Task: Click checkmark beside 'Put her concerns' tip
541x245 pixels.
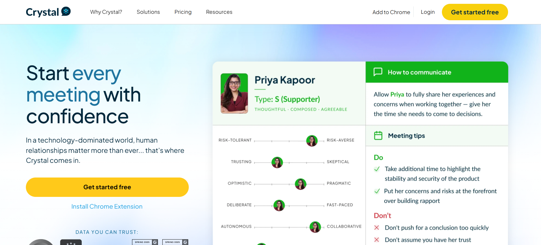Action: click(x=377, y=191)
